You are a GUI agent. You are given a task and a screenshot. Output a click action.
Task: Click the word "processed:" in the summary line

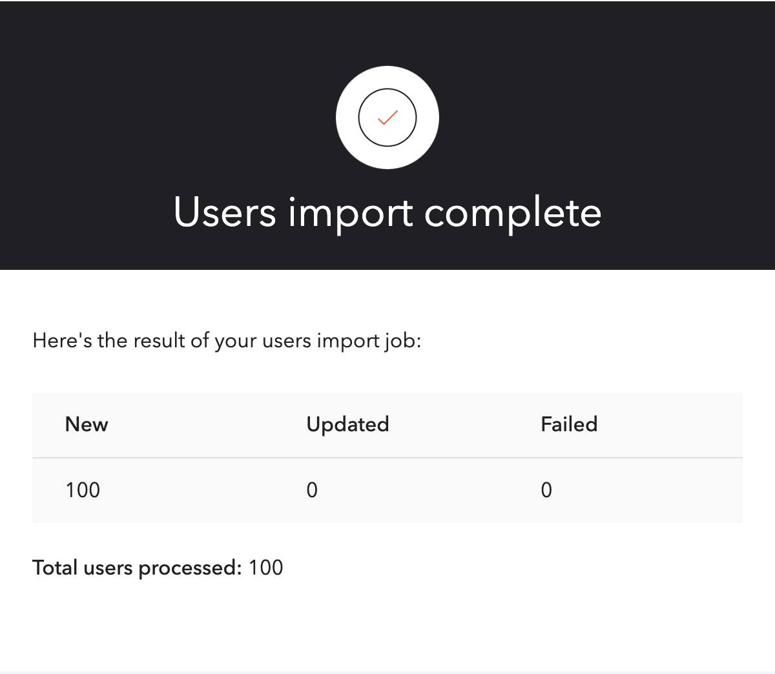click(x=190, y=569)
